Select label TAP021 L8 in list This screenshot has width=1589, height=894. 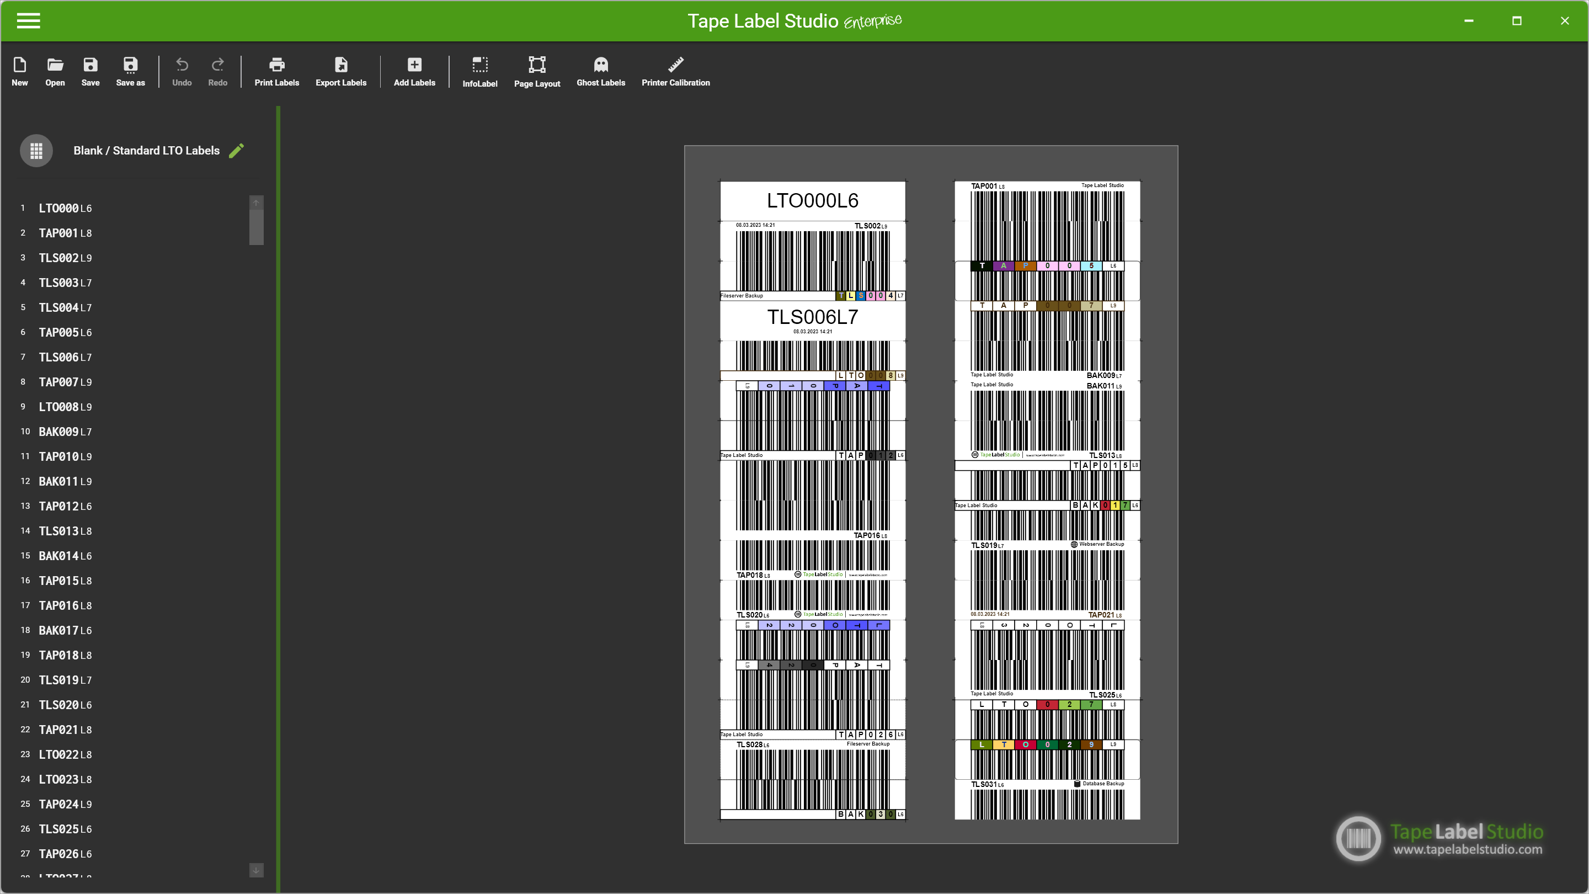coord(65,730)
